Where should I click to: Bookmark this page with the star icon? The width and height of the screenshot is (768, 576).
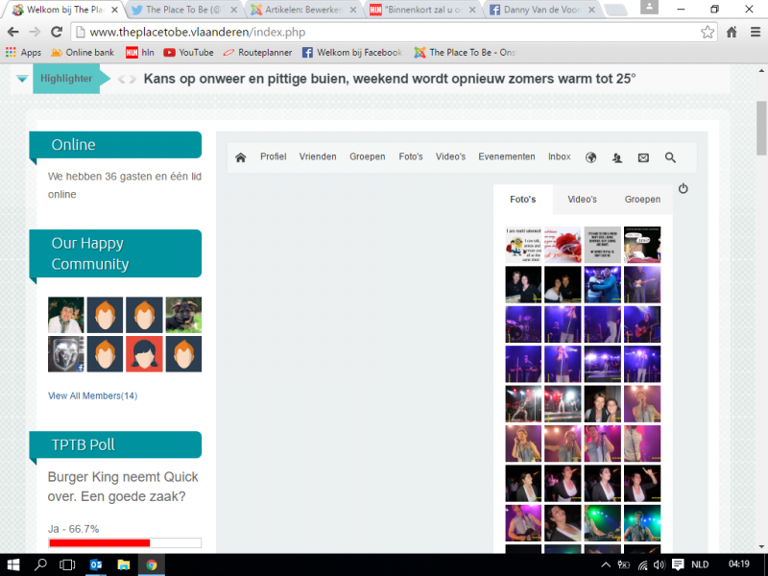click(x=707, y=32)
